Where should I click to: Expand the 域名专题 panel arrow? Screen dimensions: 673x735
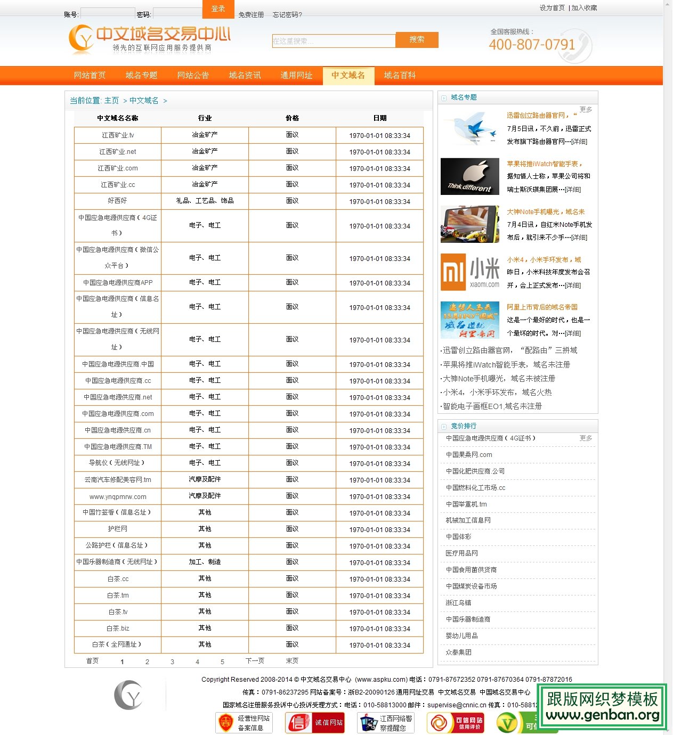click(x=443, y=97)
